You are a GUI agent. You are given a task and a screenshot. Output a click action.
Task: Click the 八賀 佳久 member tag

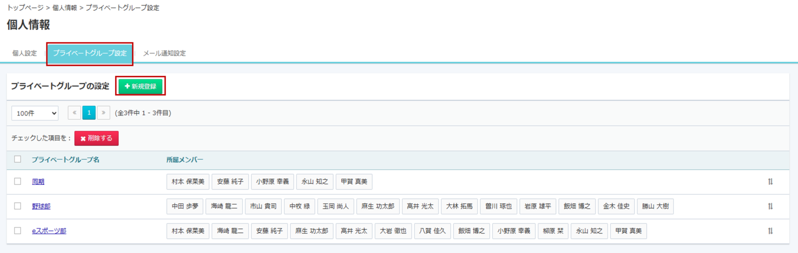click(x=432, y=231)
